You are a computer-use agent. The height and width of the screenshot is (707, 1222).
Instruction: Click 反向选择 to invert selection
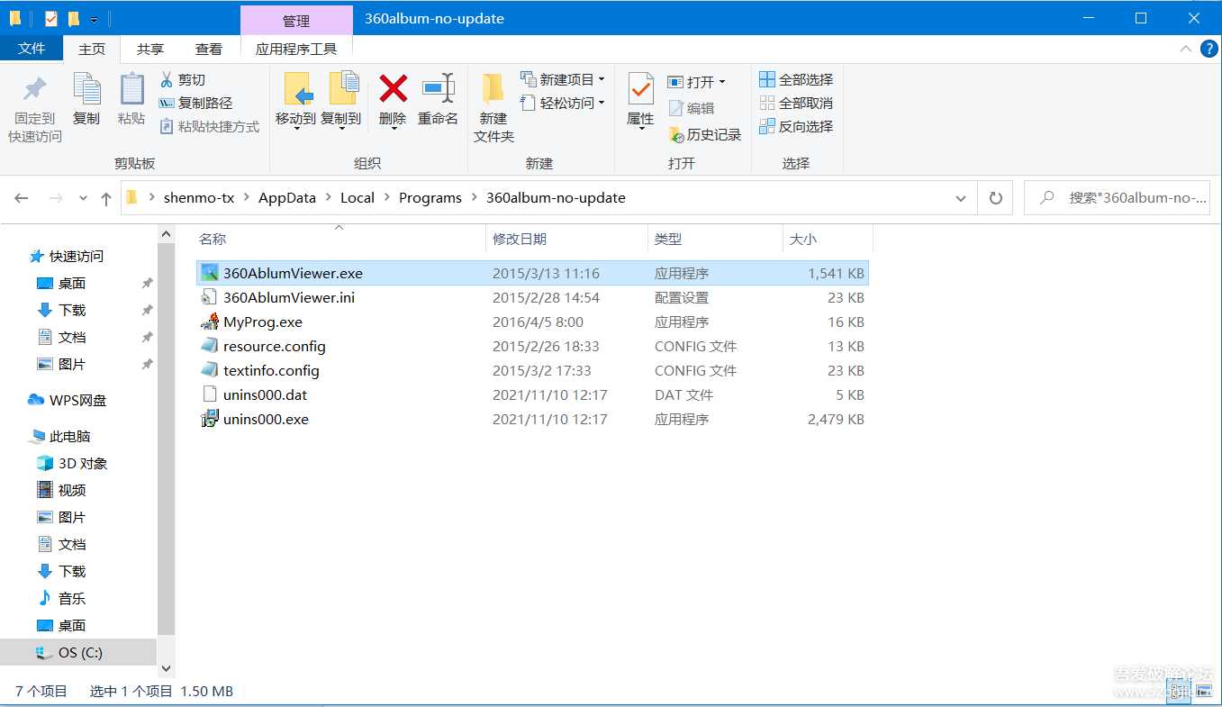click(796, 126)
